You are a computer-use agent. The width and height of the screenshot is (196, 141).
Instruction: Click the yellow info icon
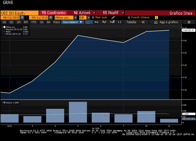tap(156, 18)
